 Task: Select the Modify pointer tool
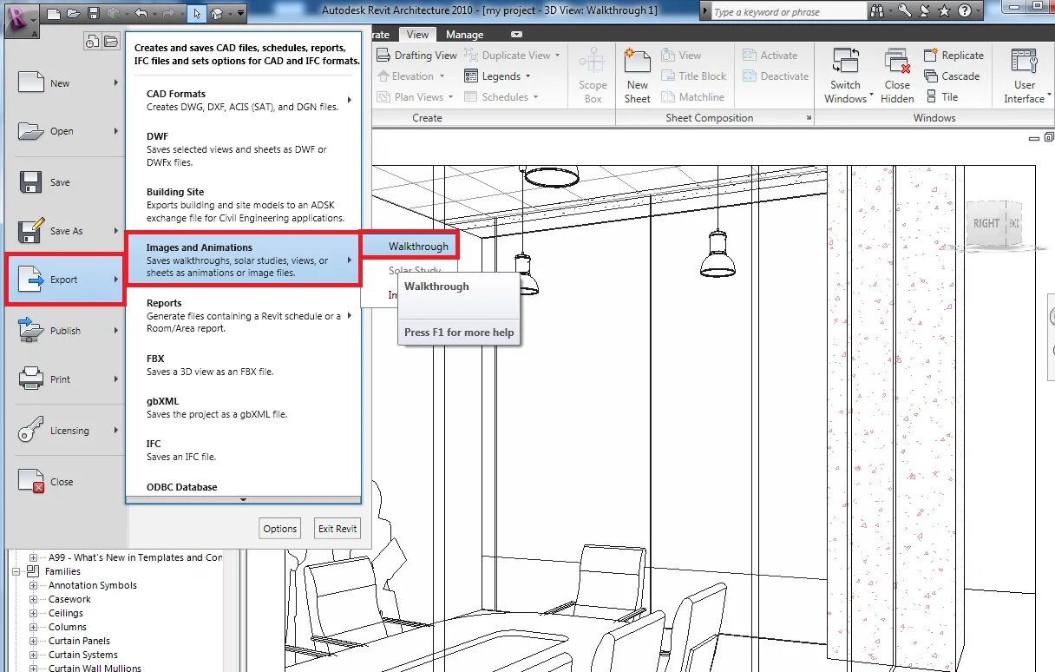[197, 14]
